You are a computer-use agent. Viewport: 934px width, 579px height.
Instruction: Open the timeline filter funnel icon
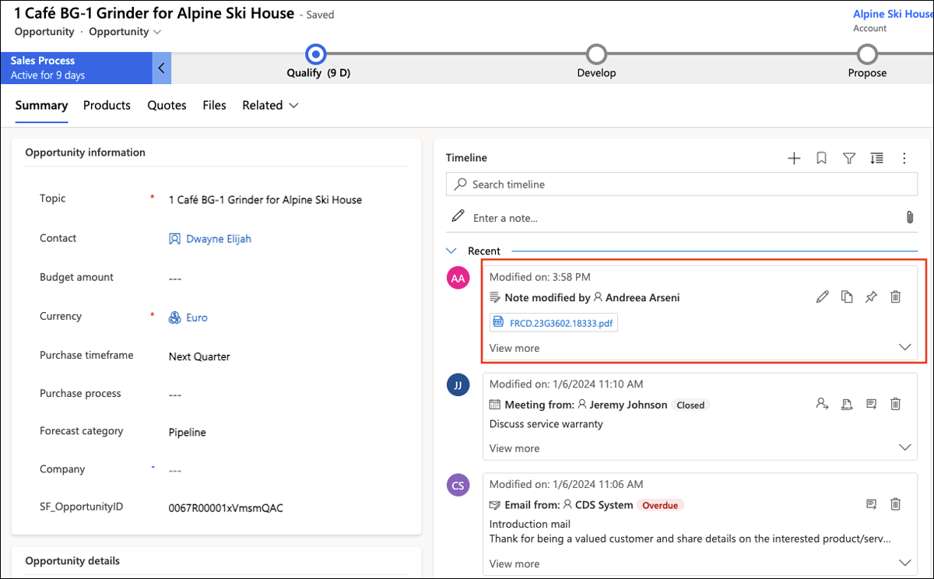[x=849, y=158]
